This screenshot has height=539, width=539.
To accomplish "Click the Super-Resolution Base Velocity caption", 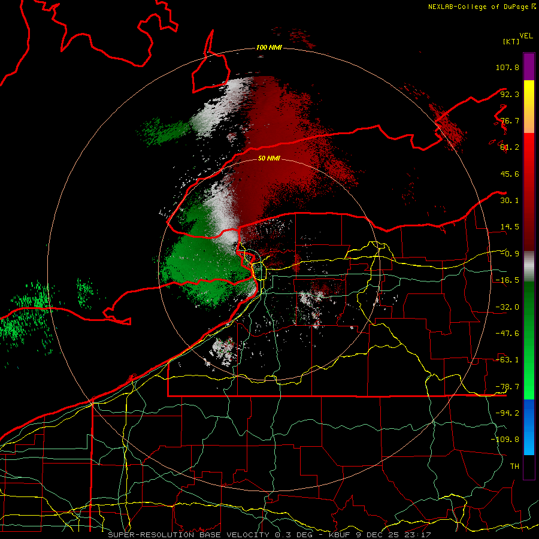I will pos(269,535).
